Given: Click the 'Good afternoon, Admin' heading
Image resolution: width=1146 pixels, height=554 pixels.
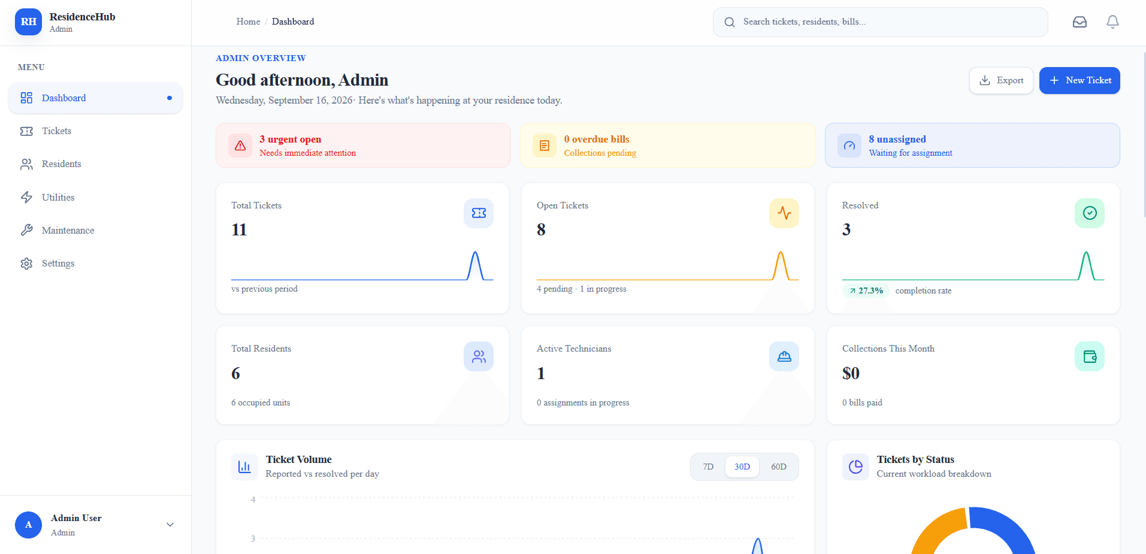Looking at the screenshot, I should (x=302, y=80).
